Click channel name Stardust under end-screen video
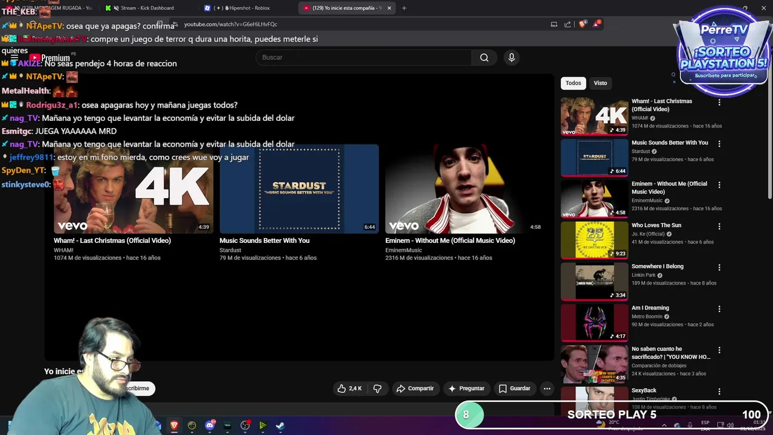The height and width of the screenshot is (435, 773). pyautogui.click(x=230, y=250)
